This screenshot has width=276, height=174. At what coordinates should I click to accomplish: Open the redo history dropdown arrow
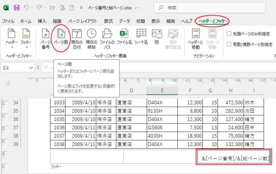point(45,8)
